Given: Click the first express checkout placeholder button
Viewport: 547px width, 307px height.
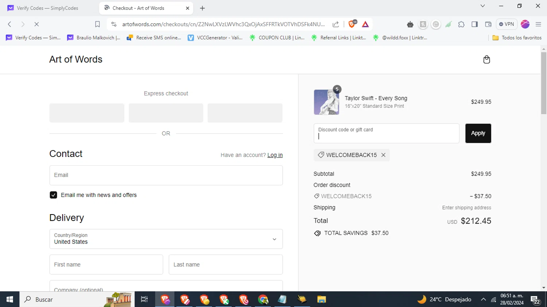Looking at the screenshot, I should [x=87, y=113].
